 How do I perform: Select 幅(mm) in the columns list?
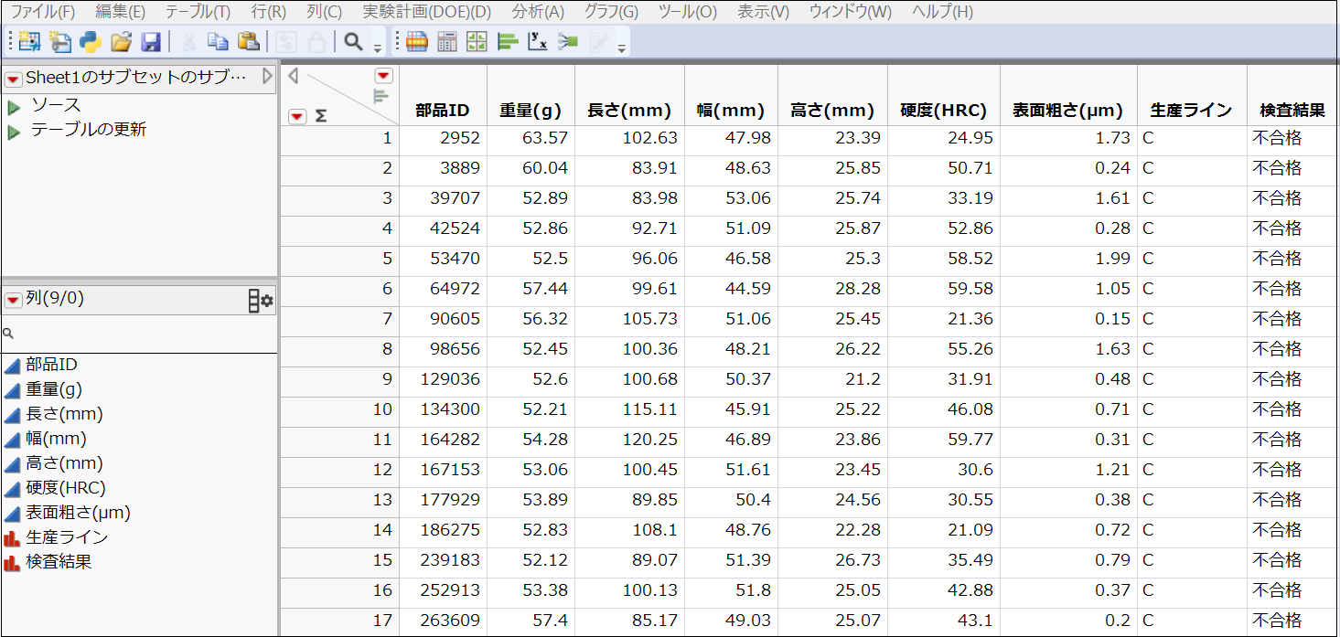[56, 439]
